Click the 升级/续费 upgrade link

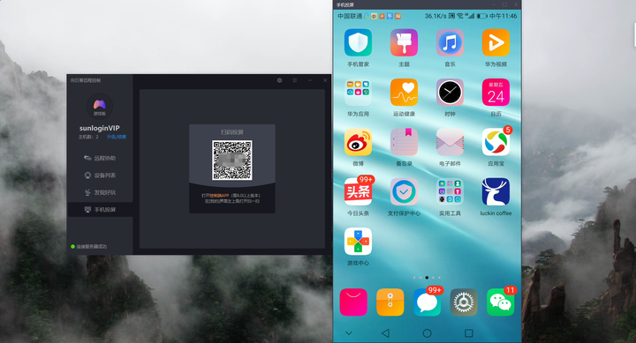coord(117,137)
